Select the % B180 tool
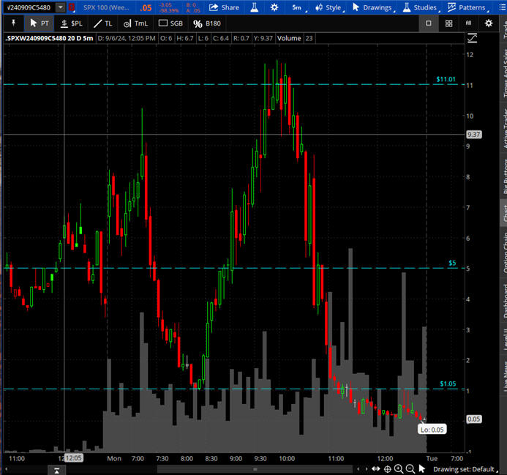Viewport: 507px width, 475px height. click(207, 23)
